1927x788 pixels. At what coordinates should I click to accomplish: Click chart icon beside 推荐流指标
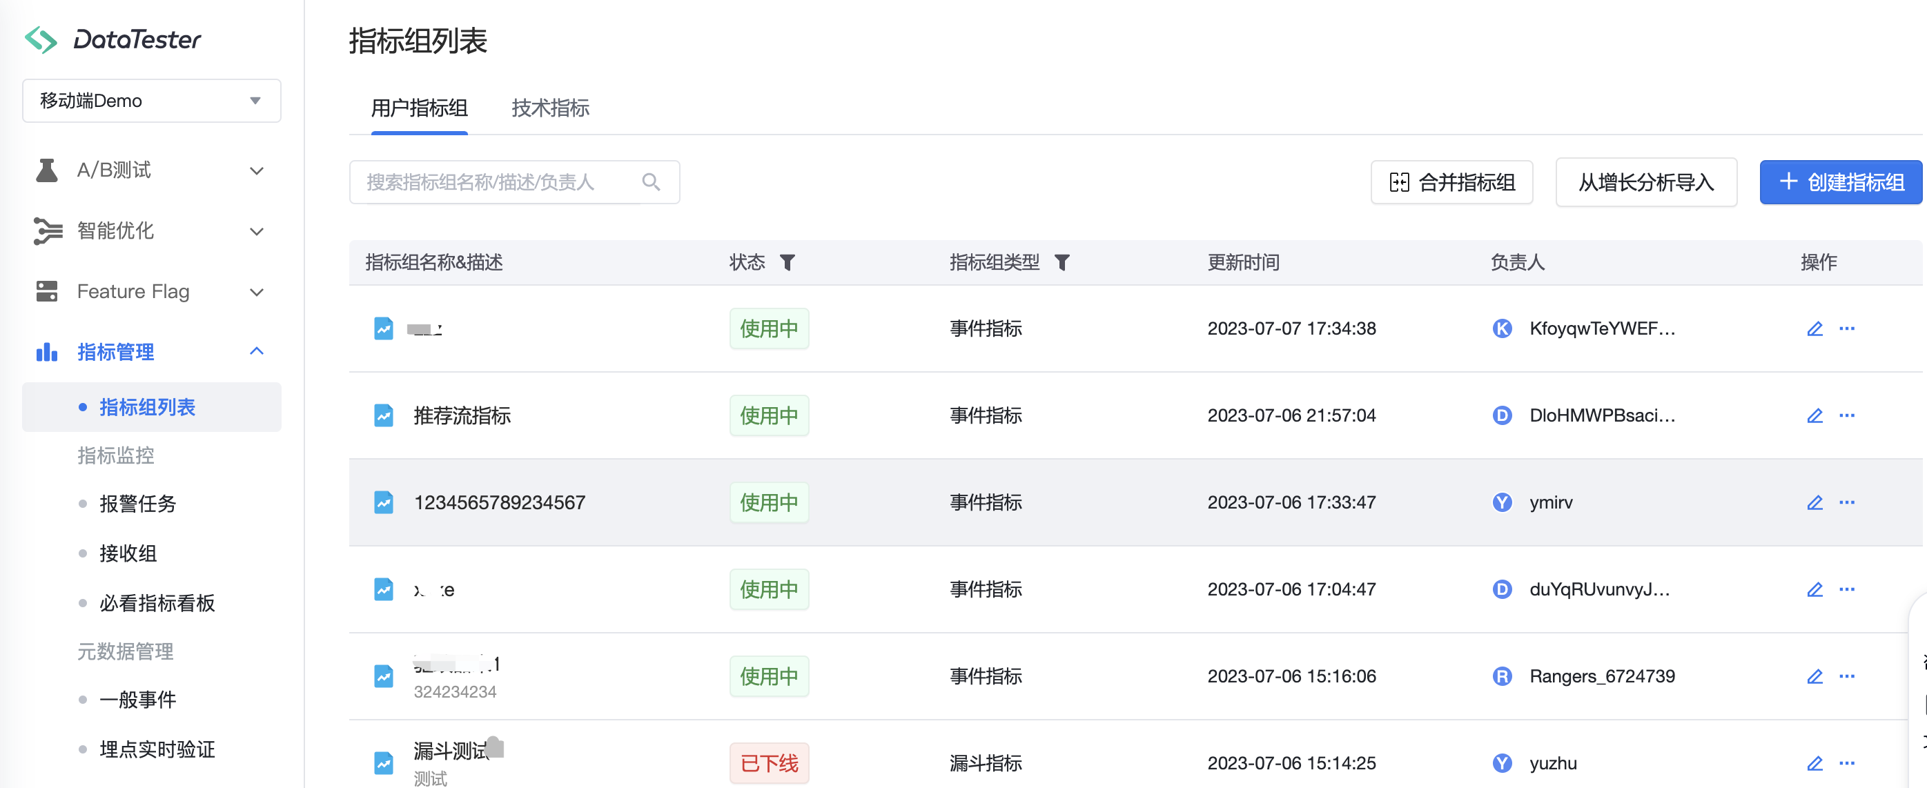pyautogui.click(x=384, y=415)
